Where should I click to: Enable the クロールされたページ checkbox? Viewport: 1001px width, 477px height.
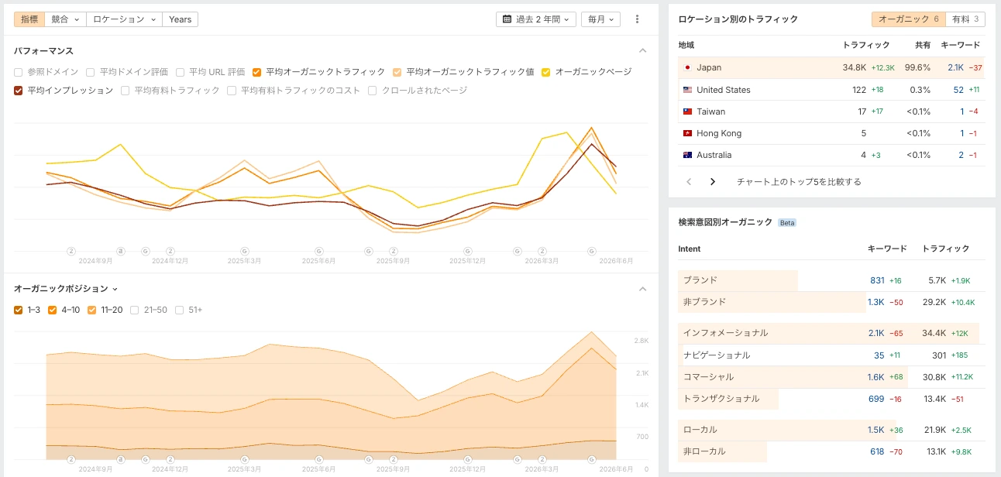(x=373, y=91)
